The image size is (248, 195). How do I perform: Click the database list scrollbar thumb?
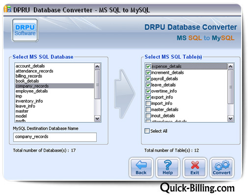pos(97,84)
